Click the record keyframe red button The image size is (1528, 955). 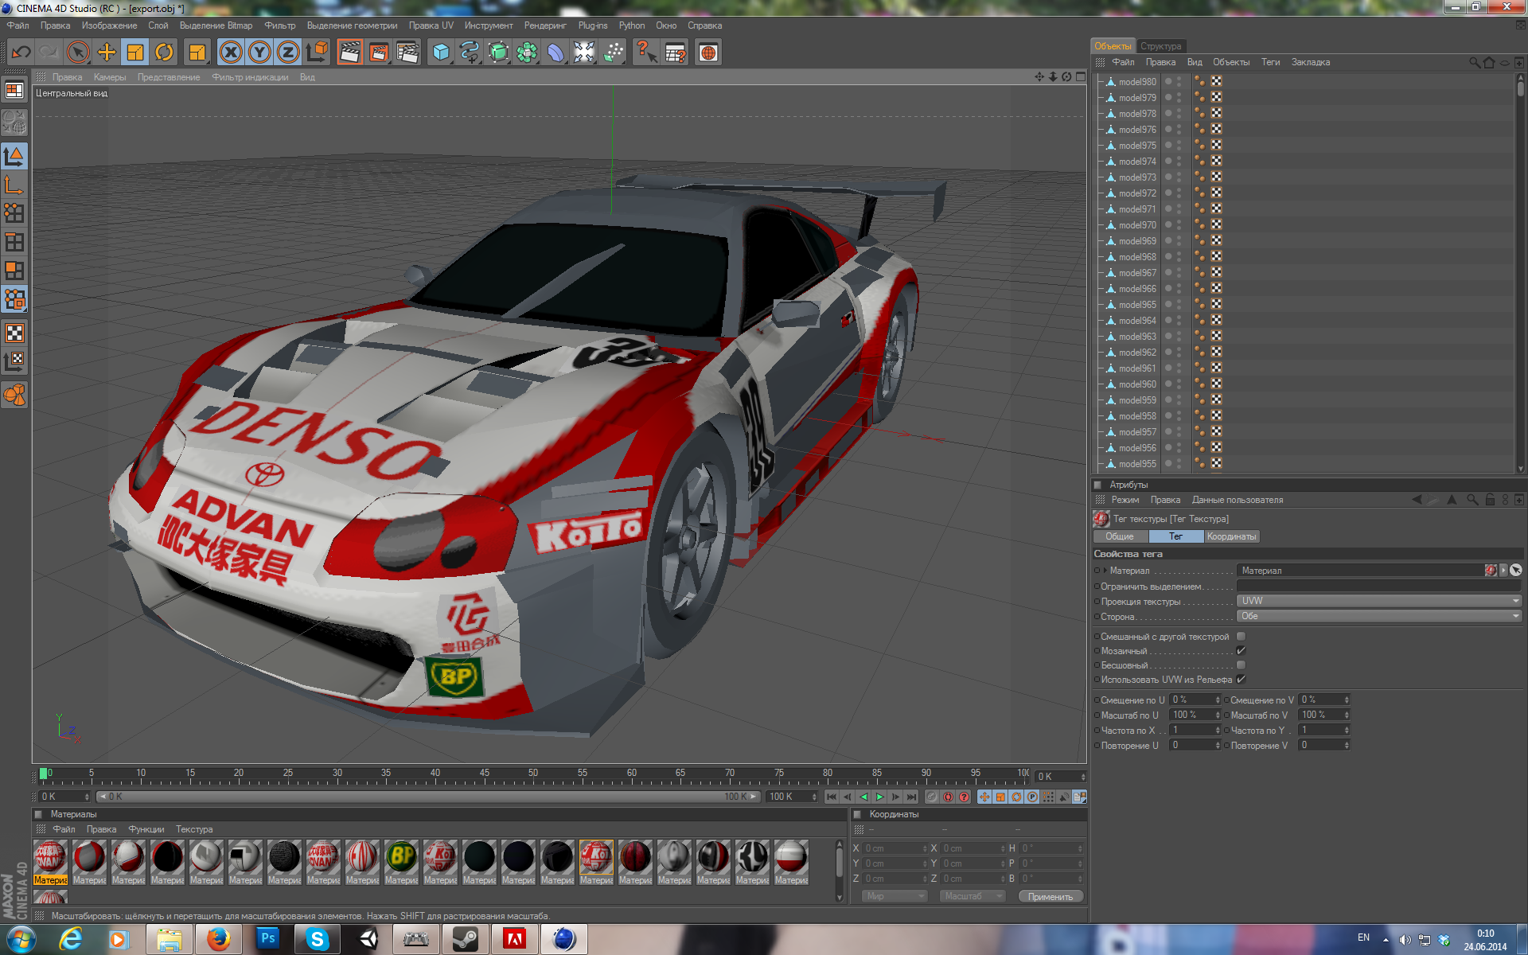[x=948, y=797]
